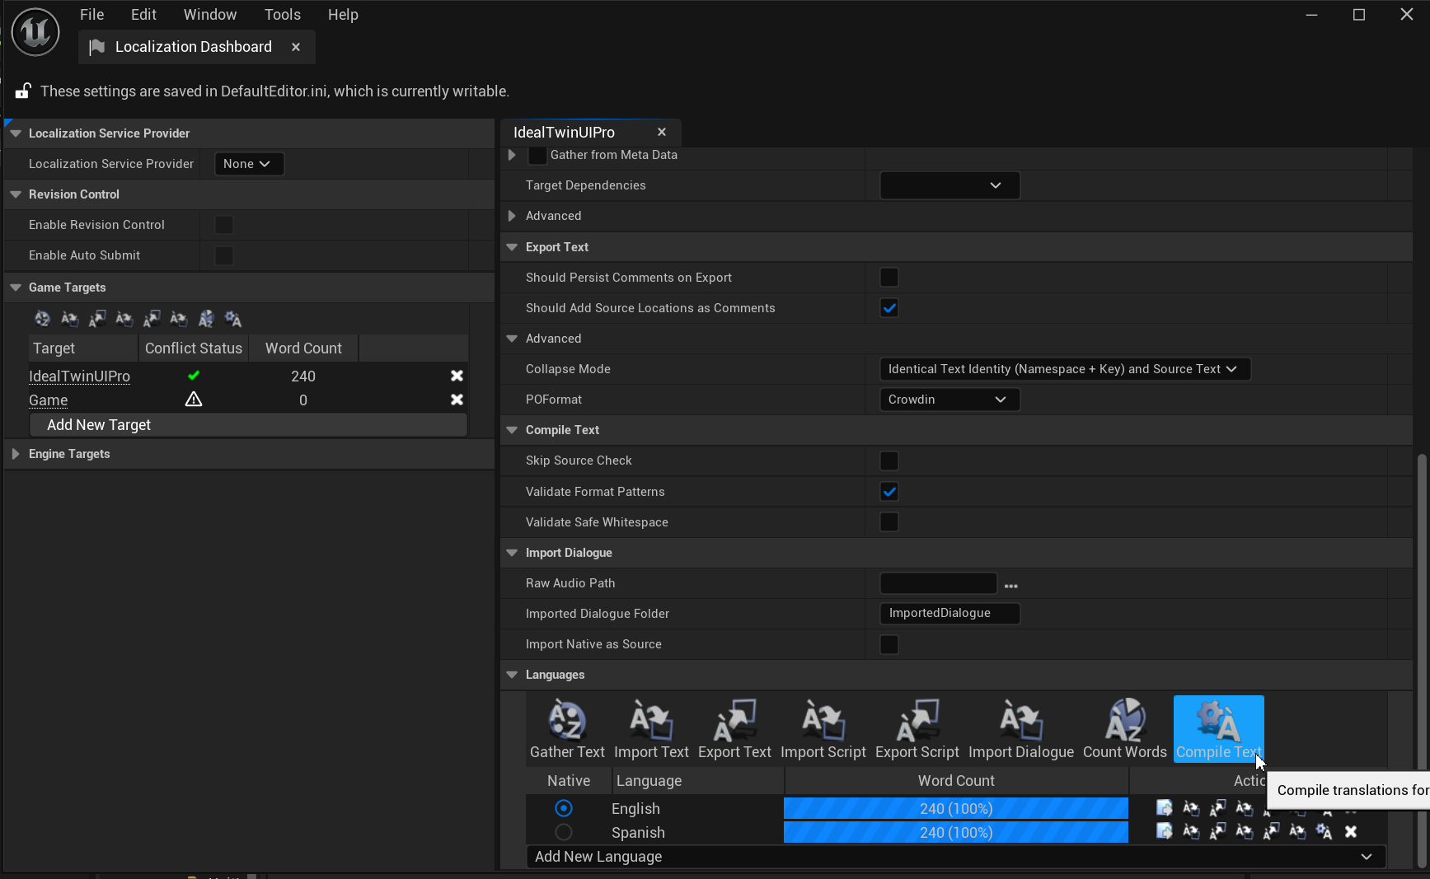Select the IdealTwinUIPro tab
Viewport: 1430px width, 879px height.
click(x=565, y=133)
